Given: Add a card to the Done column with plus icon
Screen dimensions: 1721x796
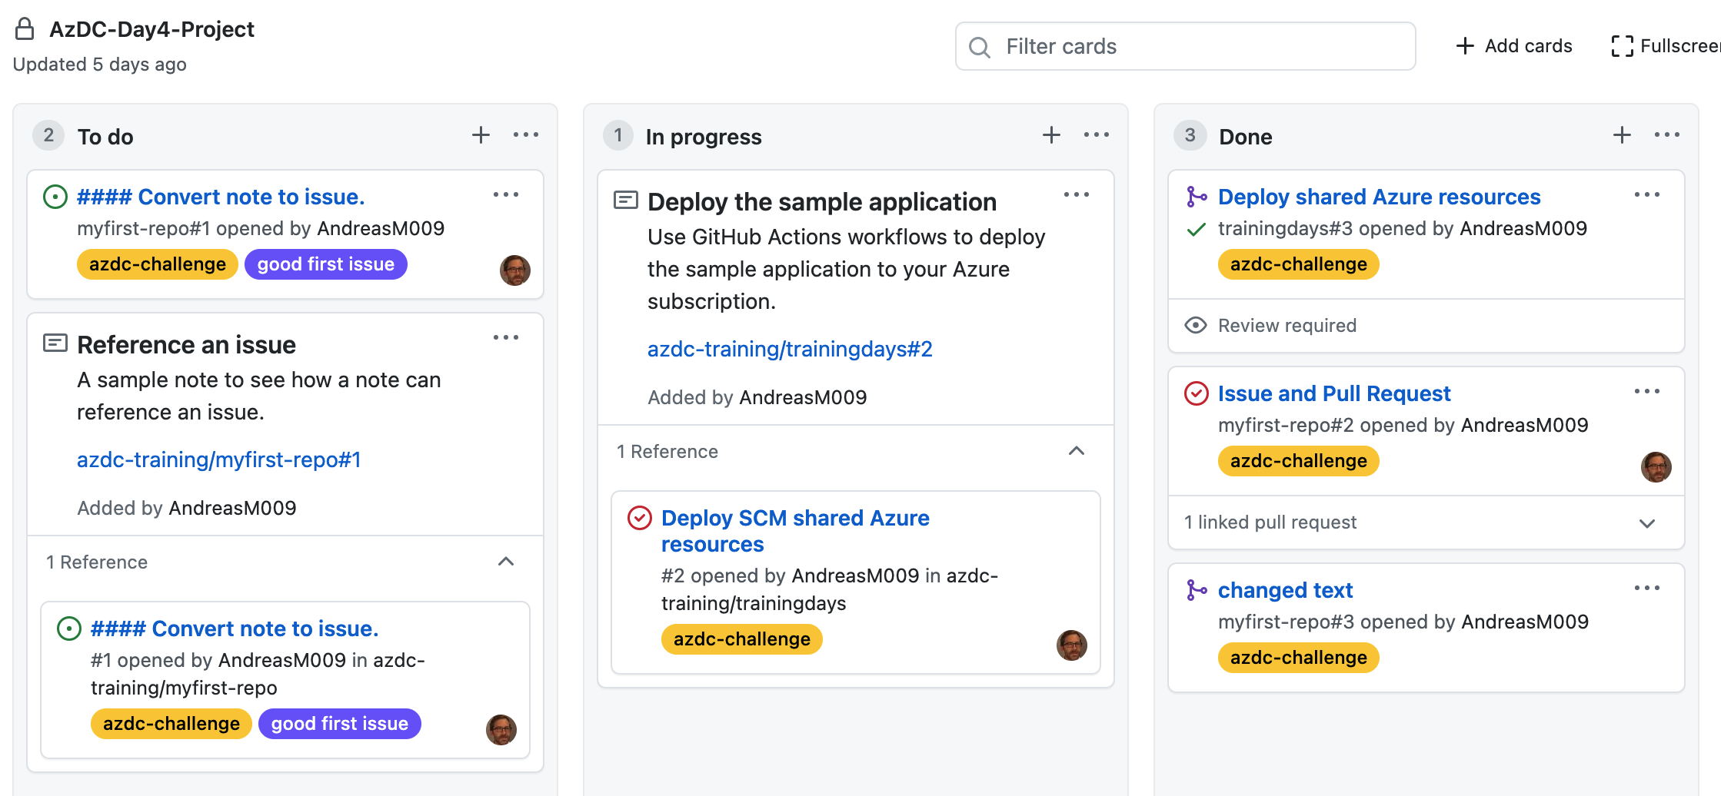Looking at the screenshot, I should 1620,134.
